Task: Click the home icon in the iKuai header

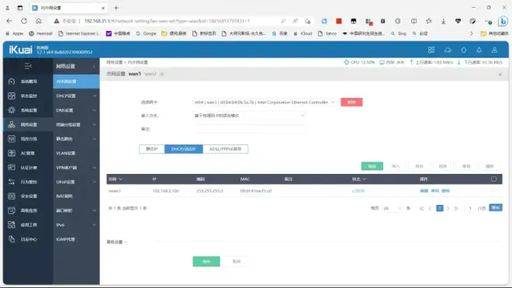Action: [464, 50]
